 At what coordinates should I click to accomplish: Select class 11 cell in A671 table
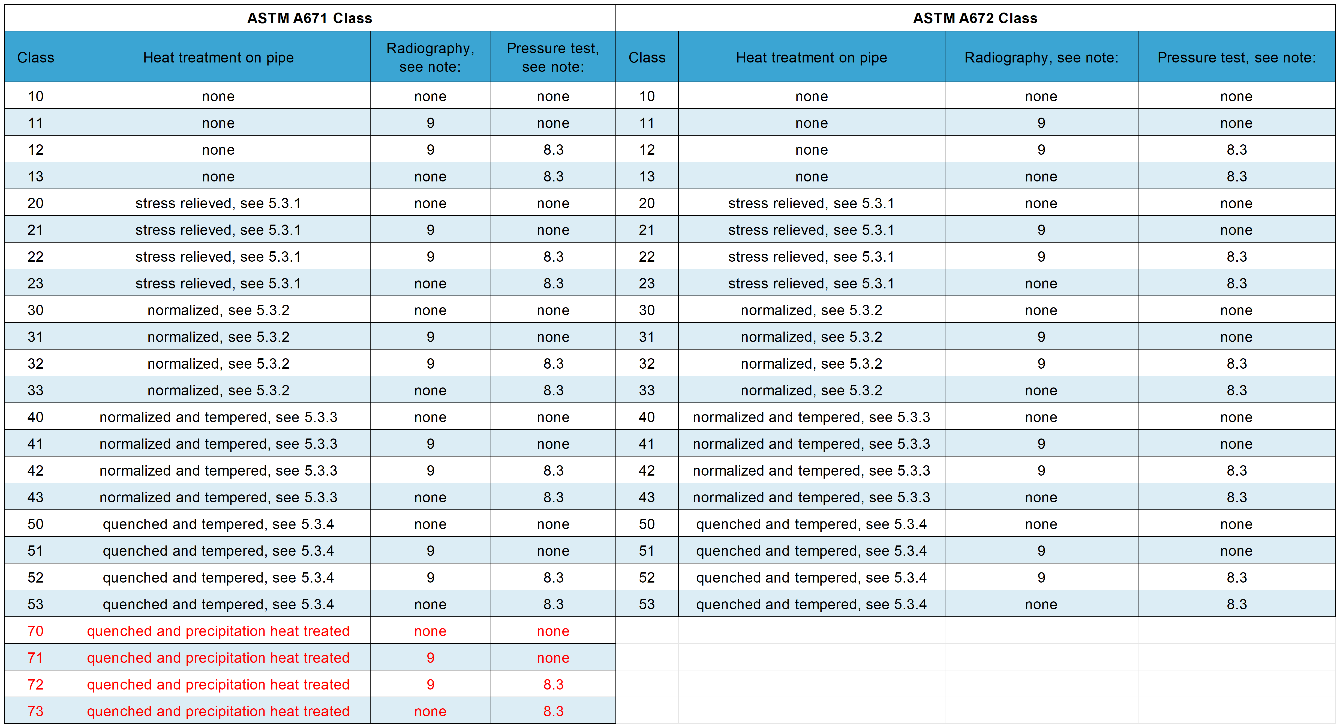click(36, 123)
